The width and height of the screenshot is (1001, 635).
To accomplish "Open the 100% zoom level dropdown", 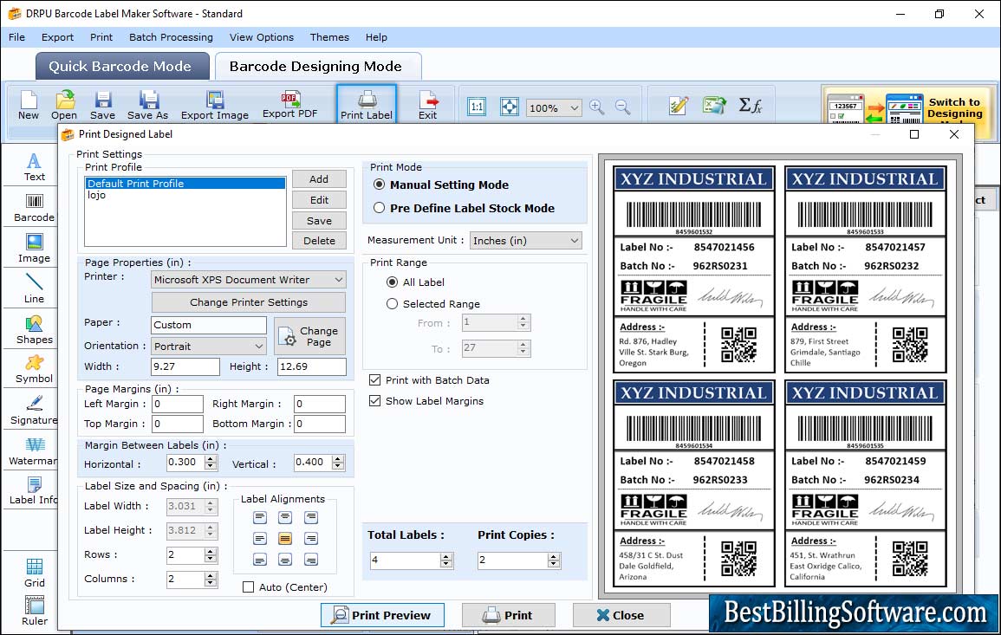I will point(554,107).
